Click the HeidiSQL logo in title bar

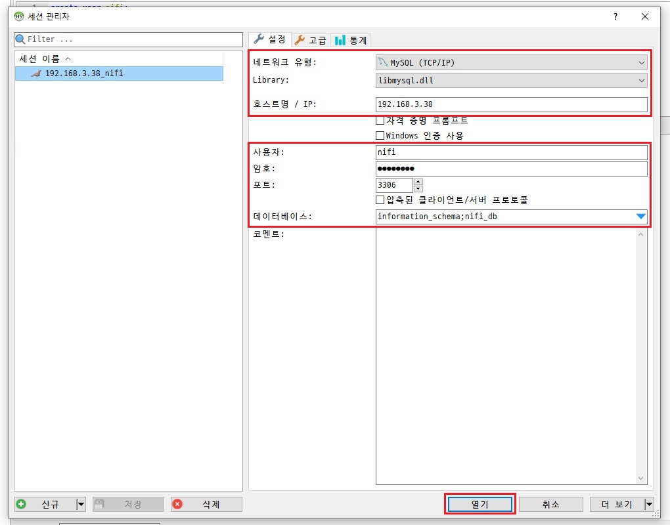[19, 16]
